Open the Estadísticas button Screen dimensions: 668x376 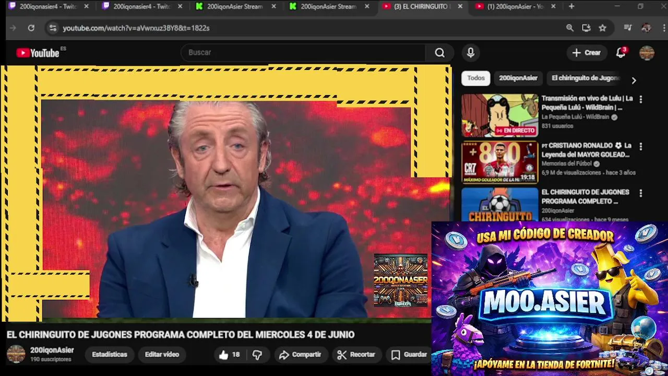click(x=110, y=355)
